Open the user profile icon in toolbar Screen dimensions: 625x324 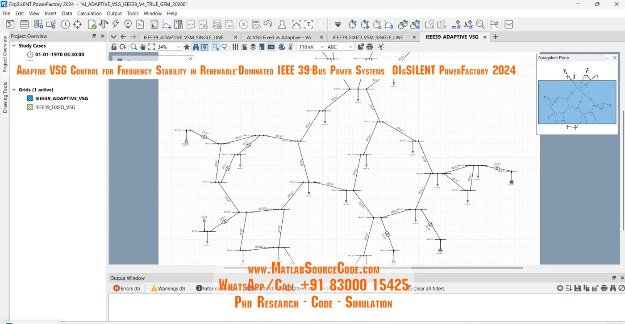point(282,25)
